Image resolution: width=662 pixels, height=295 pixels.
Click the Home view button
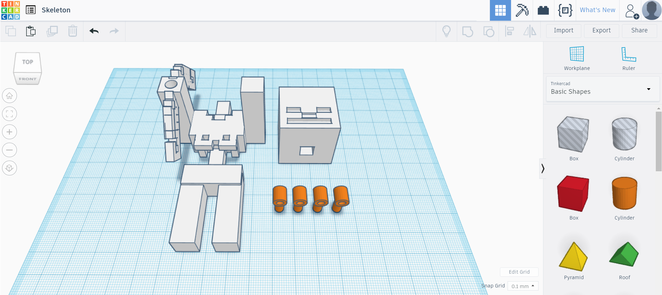(10, 96)
